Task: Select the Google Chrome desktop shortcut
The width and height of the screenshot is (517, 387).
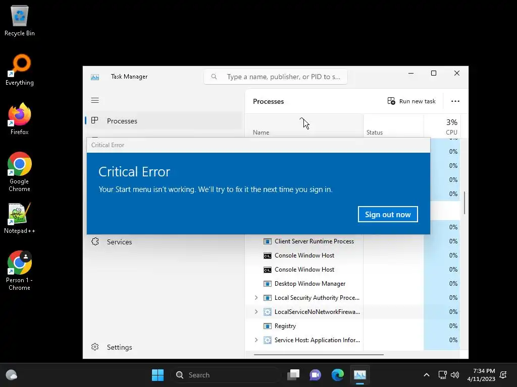Action: [20, 172]
